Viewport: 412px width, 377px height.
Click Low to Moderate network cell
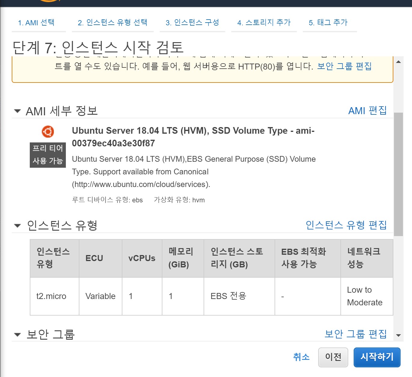[x=367, y=296]
